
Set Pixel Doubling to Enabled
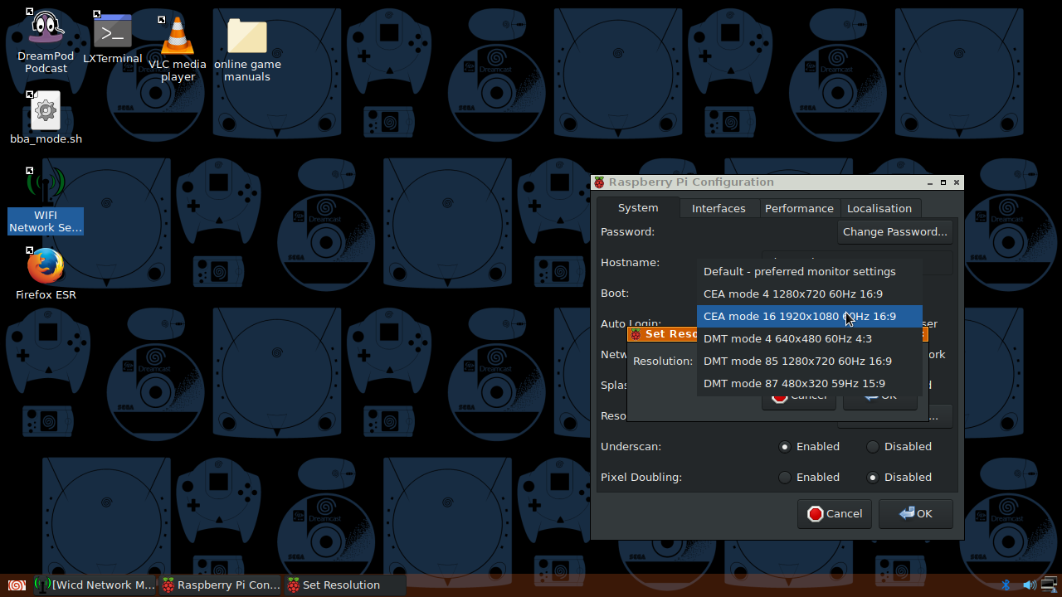[809, 477]
